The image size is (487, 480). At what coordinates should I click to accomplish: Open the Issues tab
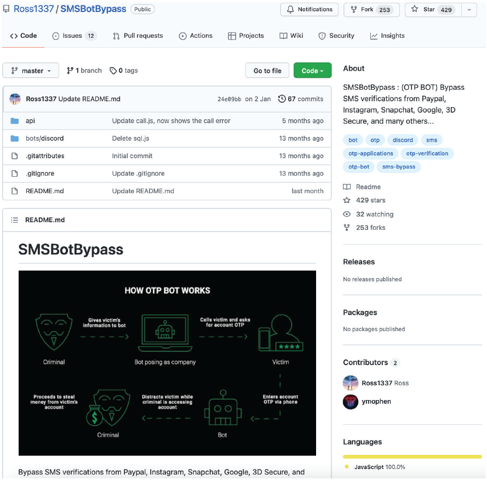pyautogui.click(x=74, y=36)
